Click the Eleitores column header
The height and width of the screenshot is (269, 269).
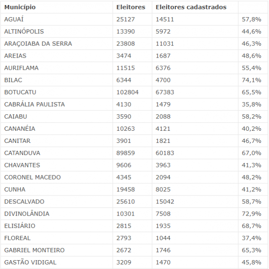pyautogui.click(x=131, y=7)
